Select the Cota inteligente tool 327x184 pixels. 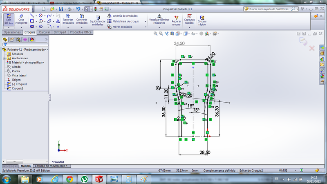[21, 19]
